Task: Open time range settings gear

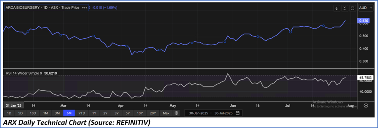Action: [x=176, y=113]
